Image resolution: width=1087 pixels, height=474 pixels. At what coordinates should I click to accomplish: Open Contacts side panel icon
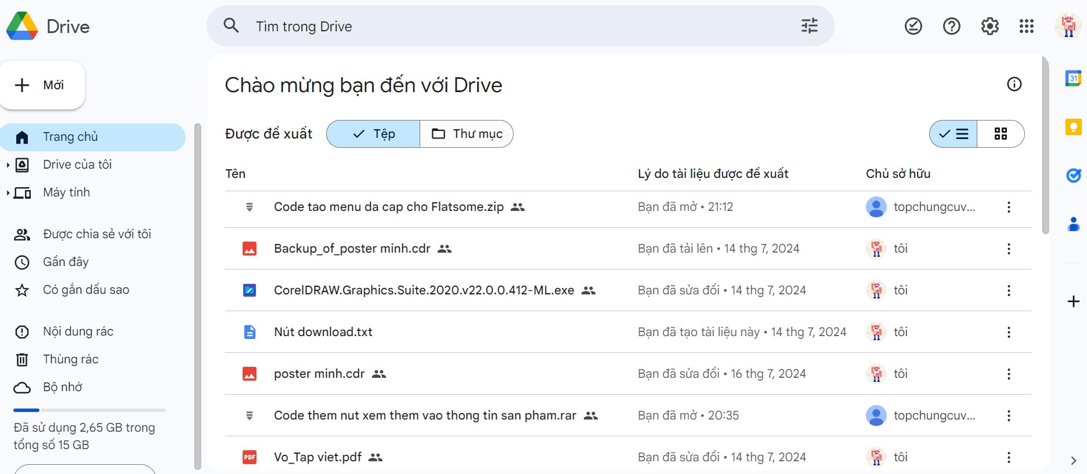point(1073,224)
